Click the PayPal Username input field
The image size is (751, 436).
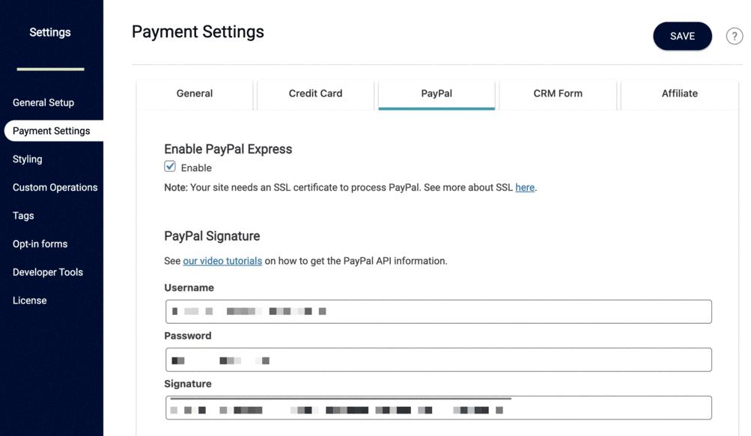click(438, 311)
